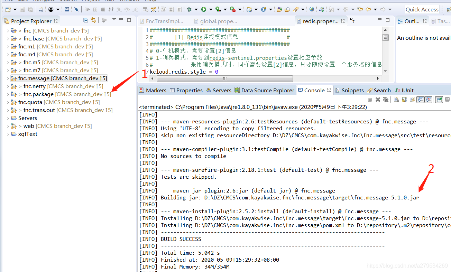Click the Step Over icon

click(127, 9)
